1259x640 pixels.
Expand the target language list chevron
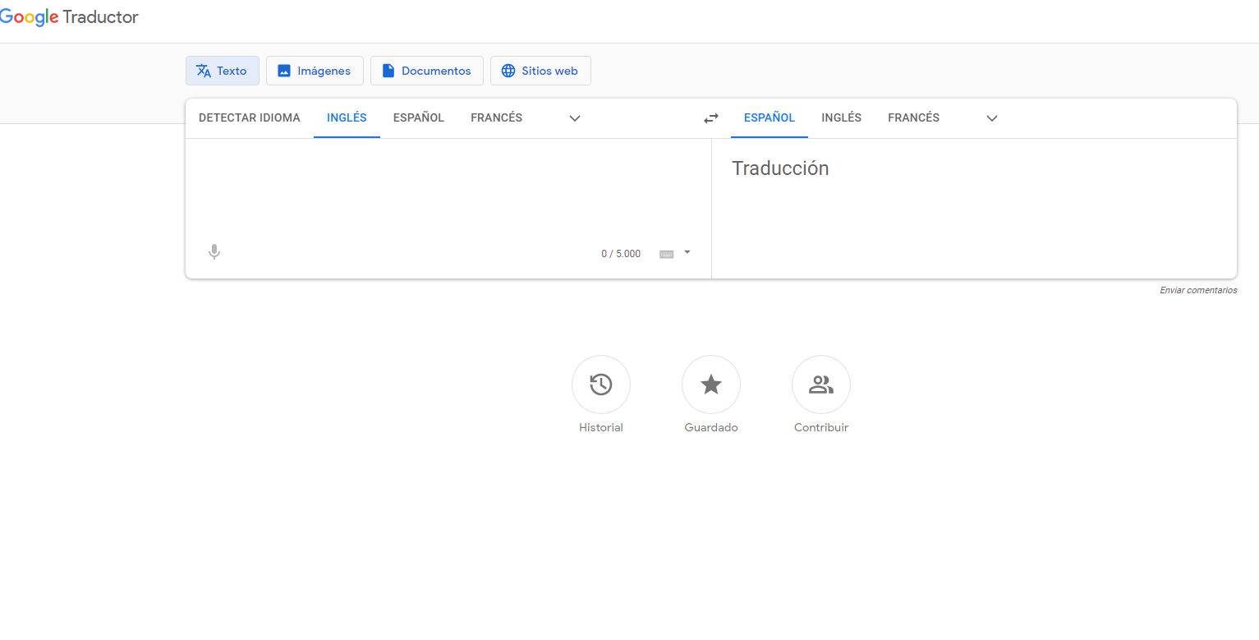coord(992,118)
